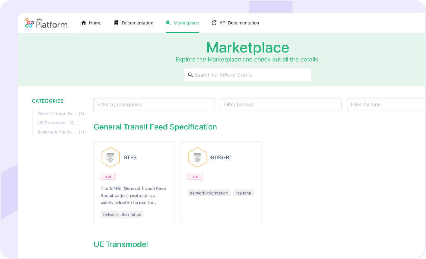Screen dimensions: 426x259
Task: Click the Mia Platform logo
Action: coord(46,23)
